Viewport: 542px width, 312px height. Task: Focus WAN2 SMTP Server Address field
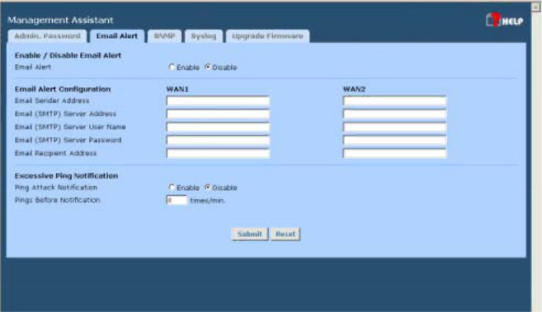point(394,114)
